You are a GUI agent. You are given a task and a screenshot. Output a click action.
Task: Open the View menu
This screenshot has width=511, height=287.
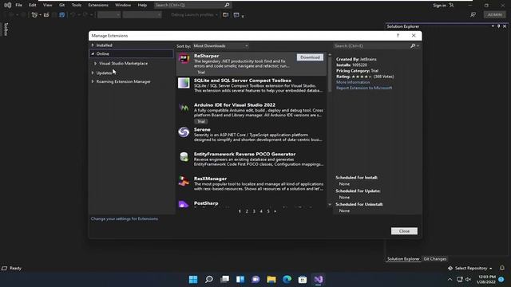pyautogui.click(x=48, y=5)
